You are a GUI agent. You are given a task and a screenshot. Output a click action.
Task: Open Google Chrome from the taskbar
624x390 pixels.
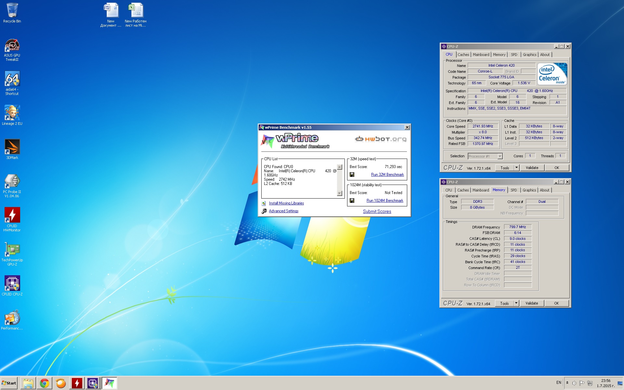[45, 383]
